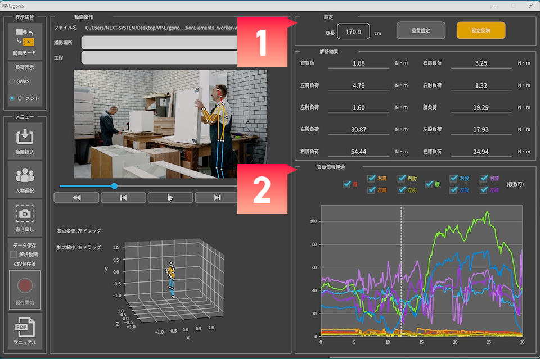Click the 人物選択 person selection icon
Screen dimensions: 540x359
pos(25,178)
